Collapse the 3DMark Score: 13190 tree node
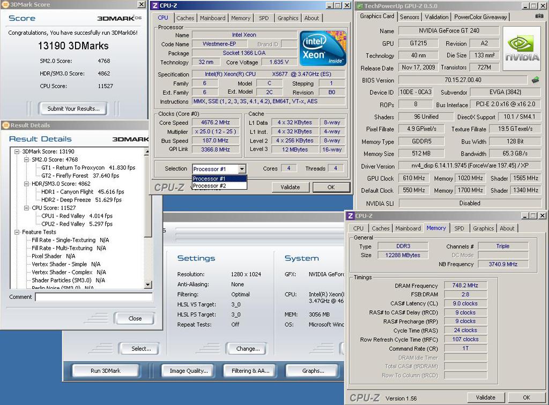The height and width of the screenshot is (405, 549). 17,152
